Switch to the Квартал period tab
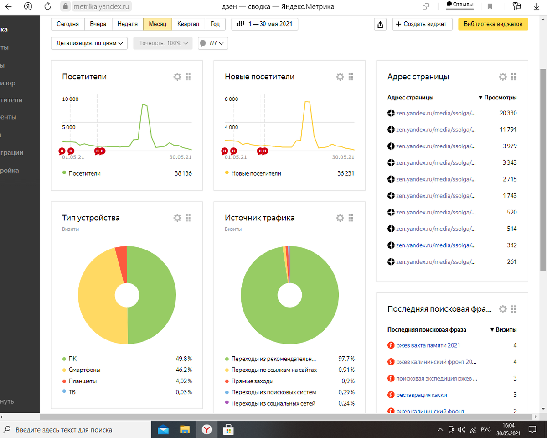This screenshot has height=438, width=547. pyautogui.click(x=188, y=24)
